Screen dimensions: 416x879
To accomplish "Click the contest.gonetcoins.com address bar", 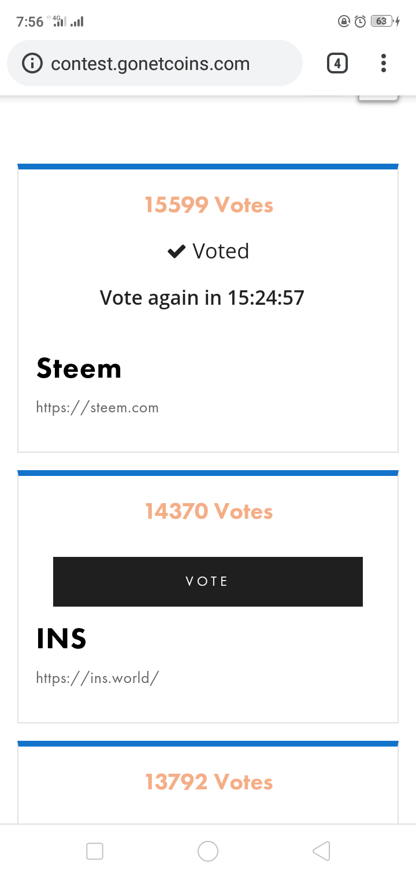I will pyautogui.click(x=155, y=63).
